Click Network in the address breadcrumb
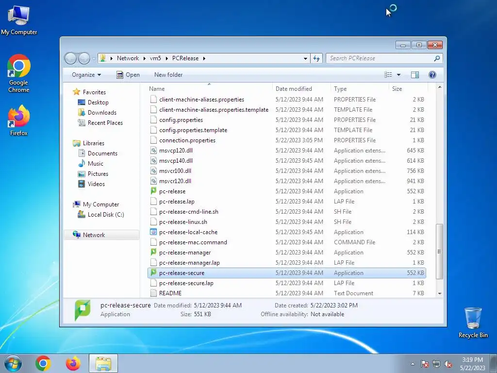Screen dimensions: 497x373 click(128, 58)
